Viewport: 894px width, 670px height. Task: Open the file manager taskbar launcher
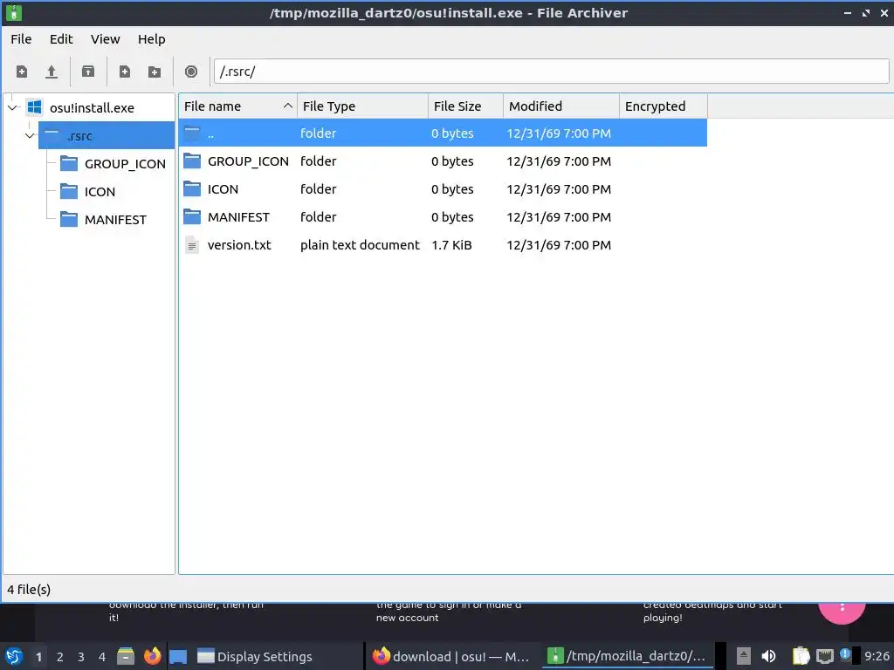[x=126, y=656]
